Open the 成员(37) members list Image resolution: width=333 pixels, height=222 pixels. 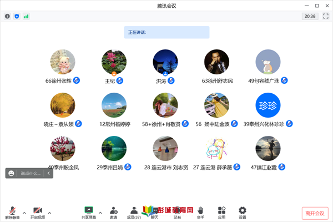click(x=134, y=213)
